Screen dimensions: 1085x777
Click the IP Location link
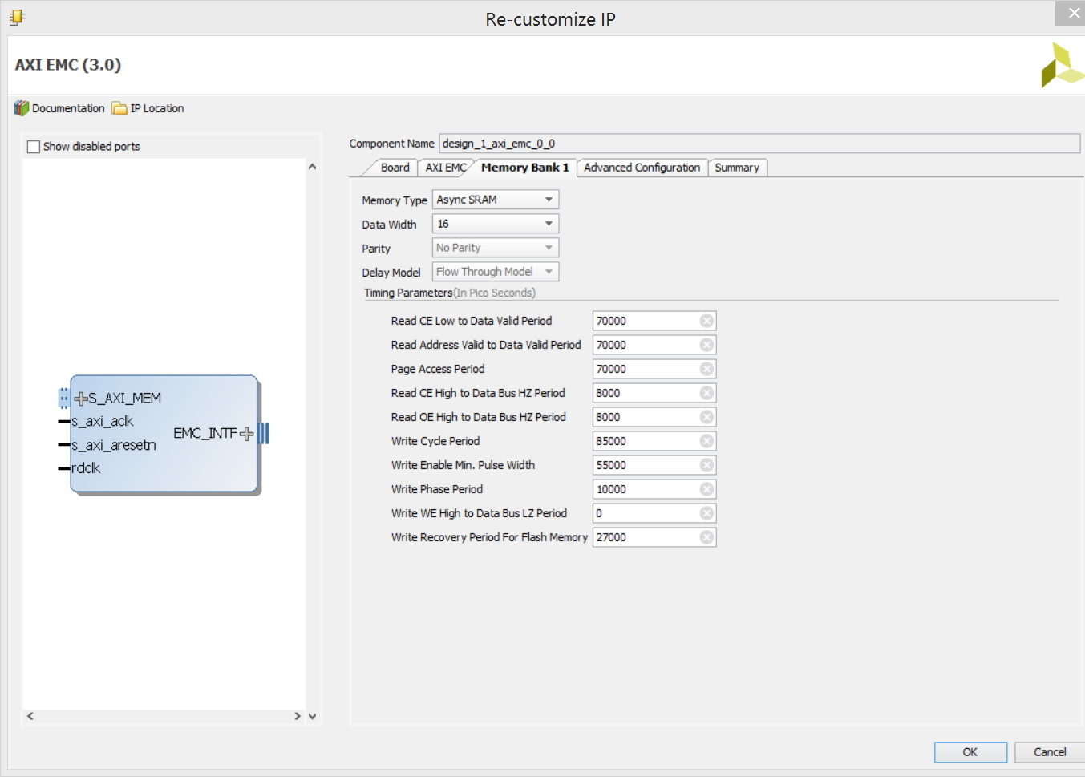(157, 108)
